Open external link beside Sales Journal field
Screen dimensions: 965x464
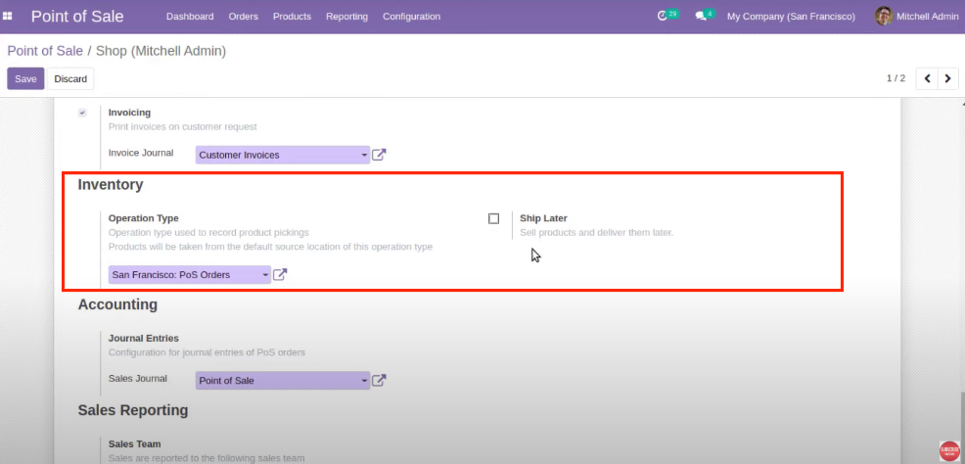click(x=379, y=380)
